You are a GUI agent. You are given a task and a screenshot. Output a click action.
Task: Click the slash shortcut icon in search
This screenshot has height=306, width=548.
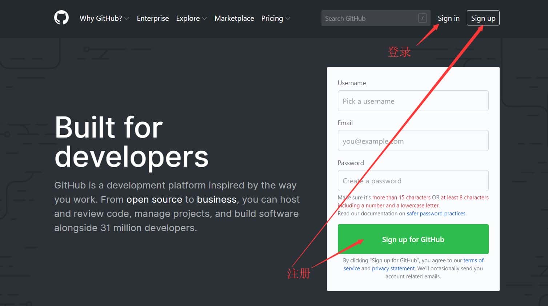(x=422, y=18)
